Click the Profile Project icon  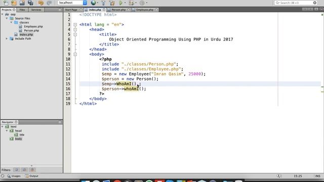point(142,3)
